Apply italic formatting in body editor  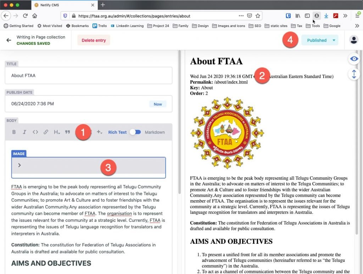[x=24, y=132]
